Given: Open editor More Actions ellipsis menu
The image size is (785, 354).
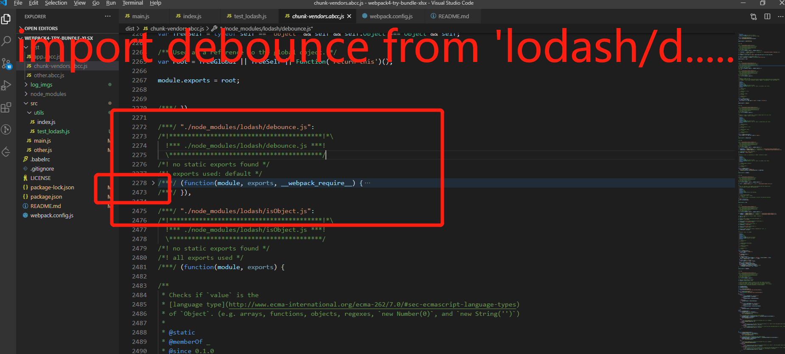Looking at the screenshot, I should click(x=780, y=17).
